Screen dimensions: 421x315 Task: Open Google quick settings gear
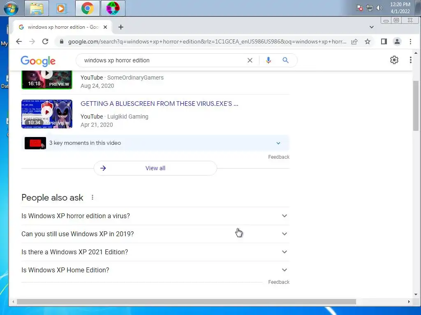(394, 60)
